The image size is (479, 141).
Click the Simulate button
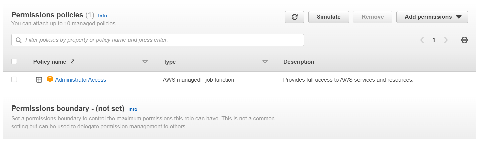click(328, 17)
